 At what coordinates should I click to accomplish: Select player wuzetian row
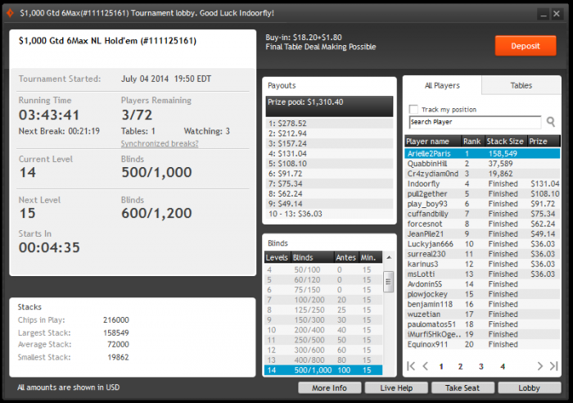(x=482, y=315)
